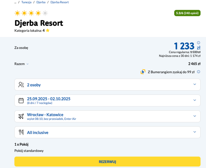Click the Kategoria lokalna: 4 text
This screenshot has height=168, width=206.
[x=30, y=31]
